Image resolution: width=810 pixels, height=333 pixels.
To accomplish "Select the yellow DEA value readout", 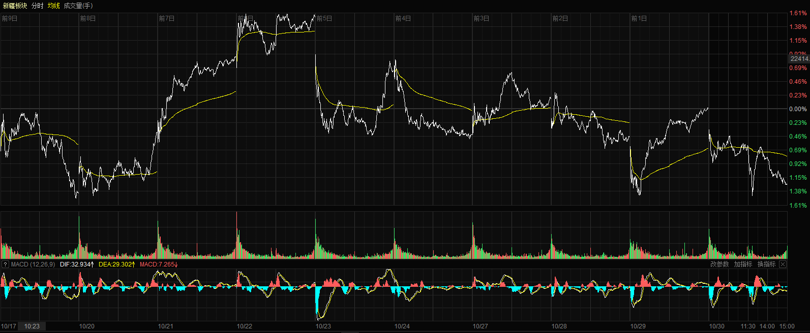I will click(117, 264).
